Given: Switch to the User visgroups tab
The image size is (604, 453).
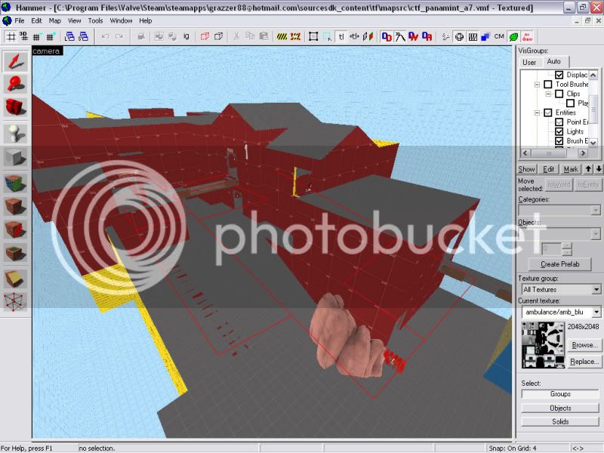Looking at the screenshot, I should (529, 62).
